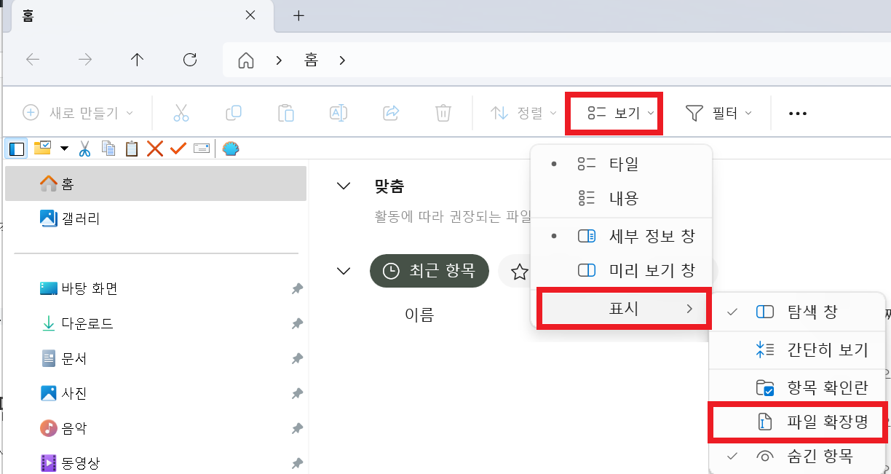Select the 타일 view option
This screenshot has height=474, width=891.
621,164
